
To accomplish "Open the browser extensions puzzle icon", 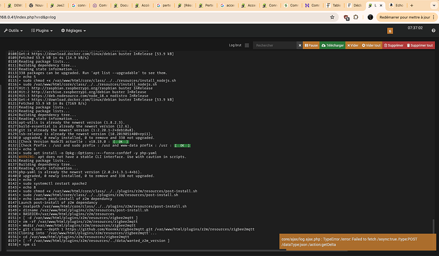I will pos(356,17).
